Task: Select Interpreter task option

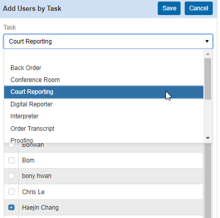Action: [x=104, y=116]
